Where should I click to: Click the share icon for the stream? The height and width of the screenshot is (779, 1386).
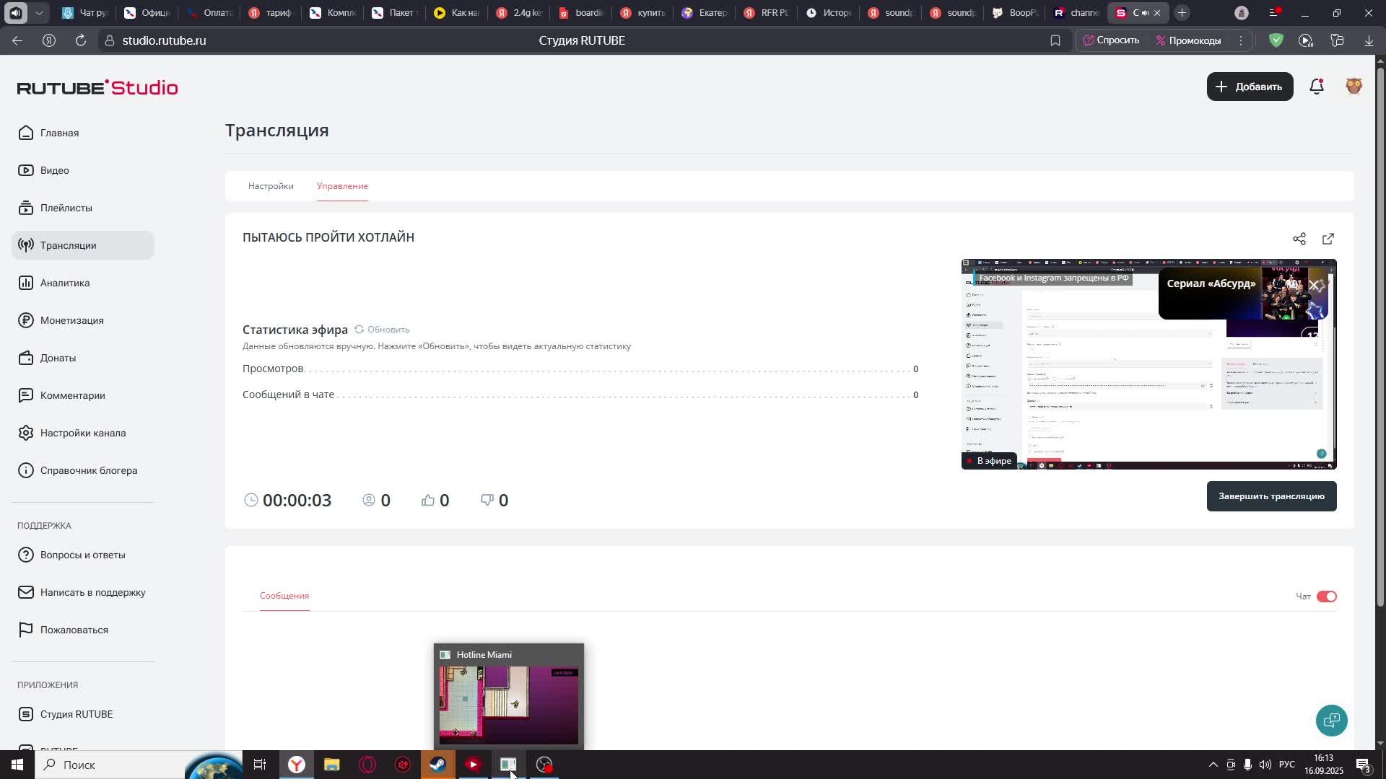pos(1299,239)
